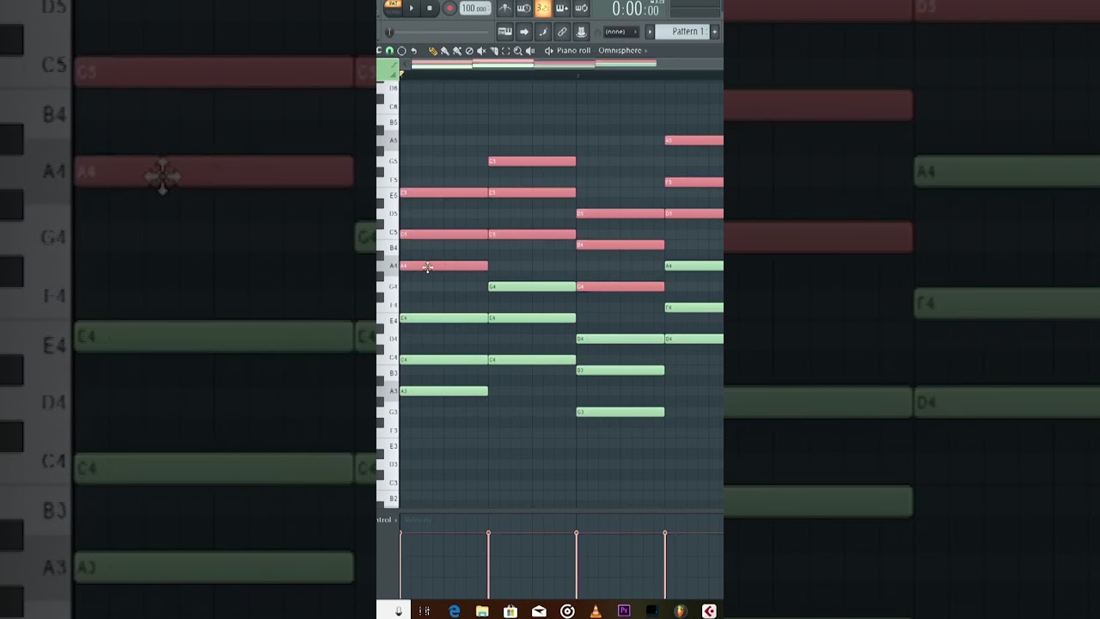This screenshot has width=1100, height=619.
Task: Click the undo arrow in piano roll toolbar
Action: click(413, 51)
